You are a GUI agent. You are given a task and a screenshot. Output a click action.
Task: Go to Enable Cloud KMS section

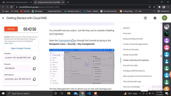[x=130, y=55]
